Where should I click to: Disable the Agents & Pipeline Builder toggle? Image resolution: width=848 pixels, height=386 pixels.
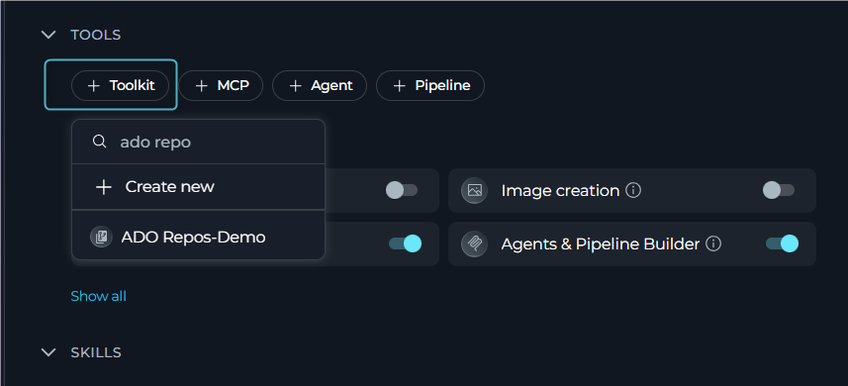[782, 243]
